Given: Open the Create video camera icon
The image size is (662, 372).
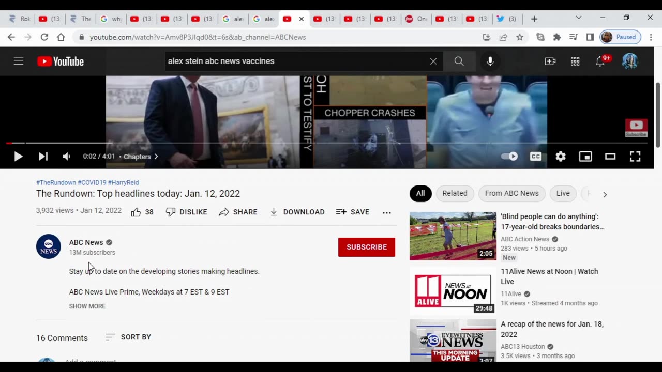Looking at the screenshot, I should (x=550, y=61).
